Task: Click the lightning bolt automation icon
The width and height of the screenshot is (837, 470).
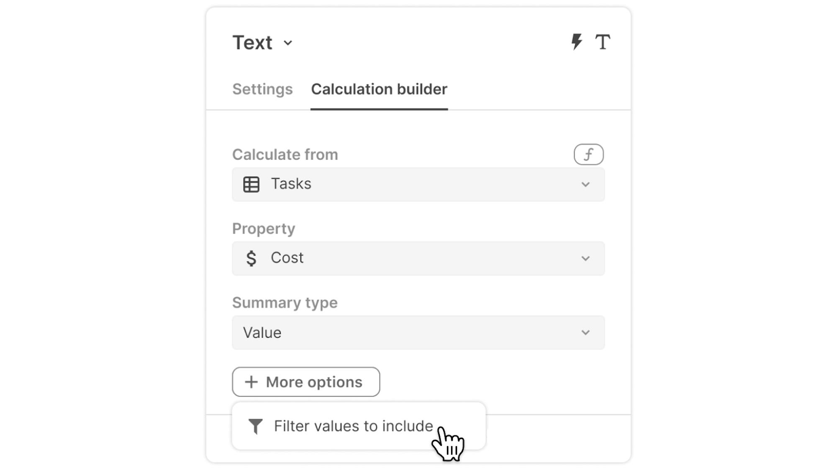Action: pos(577,42)
